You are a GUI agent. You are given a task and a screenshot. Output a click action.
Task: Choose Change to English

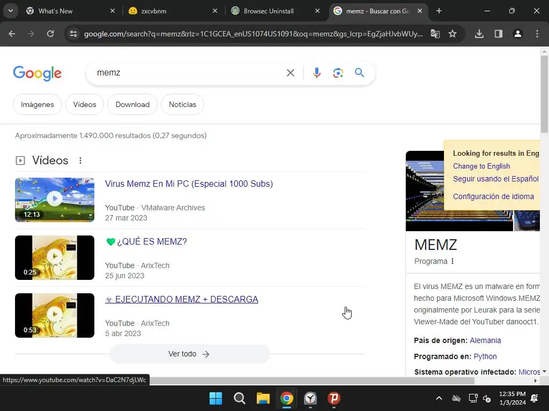pyautogui.click(x=481, y=166)
